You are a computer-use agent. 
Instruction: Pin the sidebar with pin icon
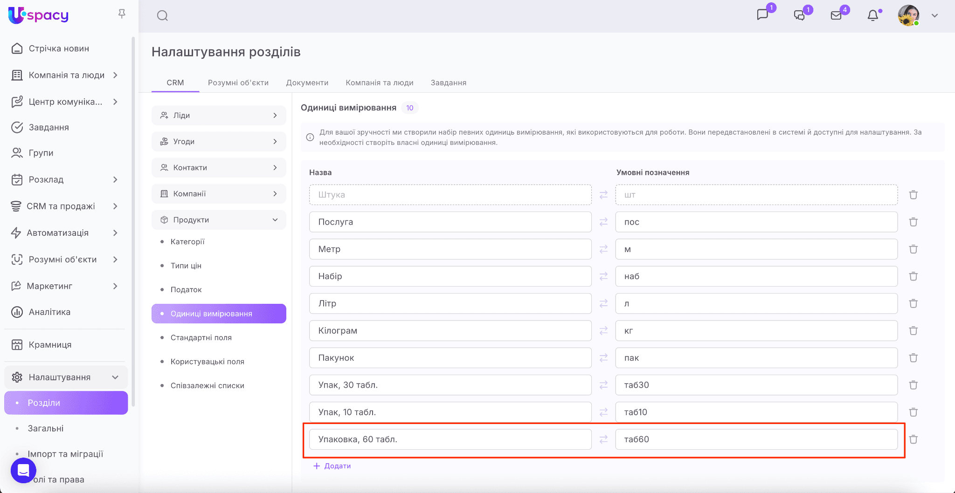point(122,14)
